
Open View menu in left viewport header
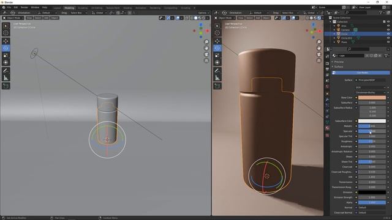tap(29, 18)
